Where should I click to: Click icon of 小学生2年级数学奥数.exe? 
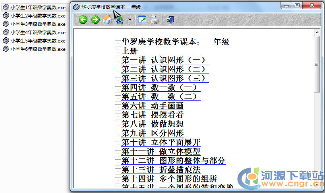pyautogui.click(x=6, y=15)
